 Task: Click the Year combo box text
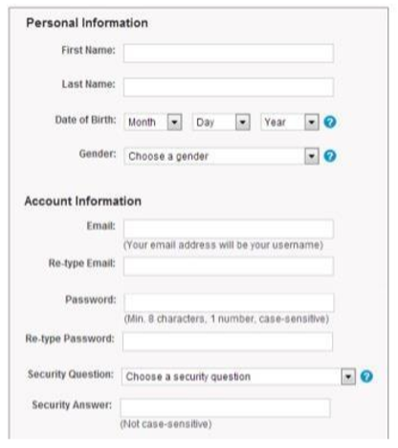click(275, 123)
